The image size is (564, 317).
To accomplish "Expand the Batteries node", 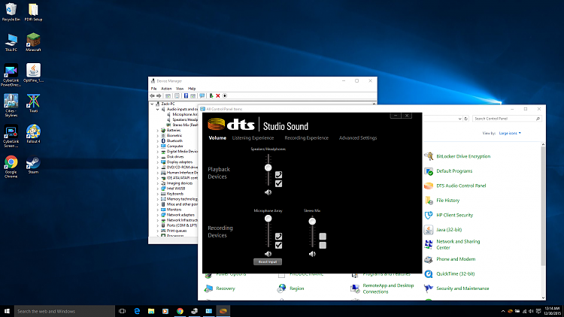I will click(x=158, y=131).
